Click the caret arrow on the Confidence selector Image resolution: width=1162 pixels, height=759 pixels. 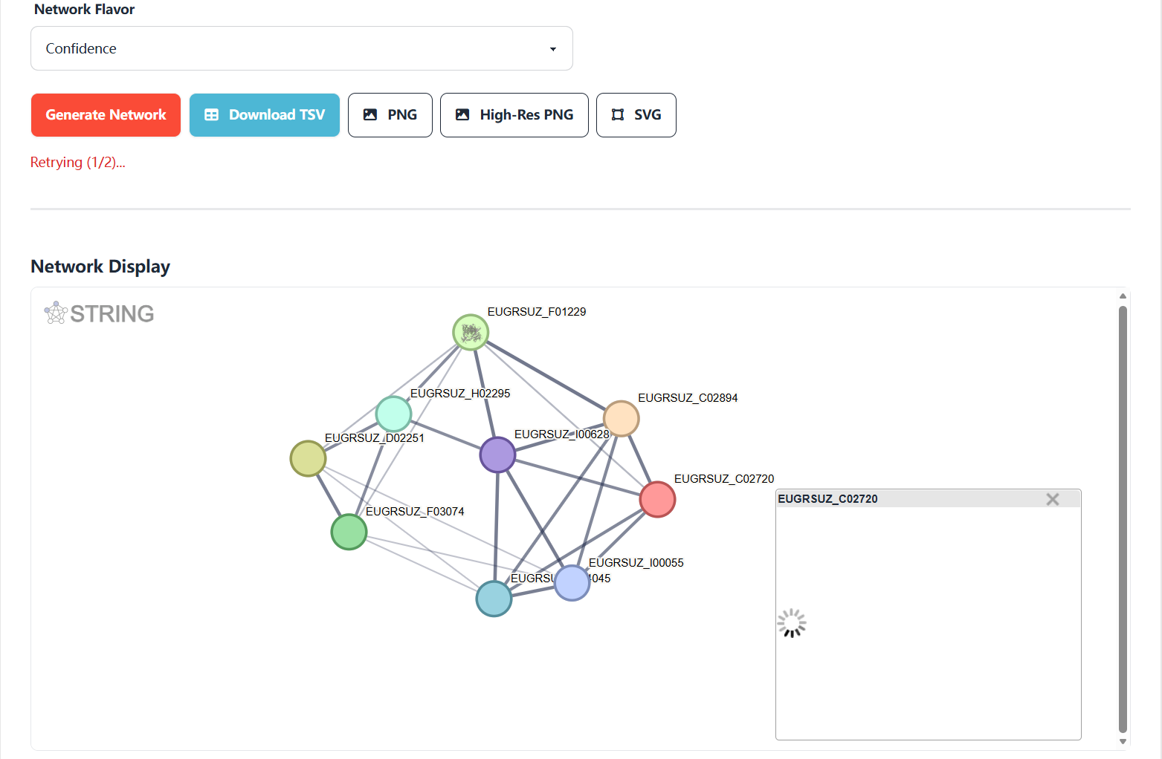[x=553, y=48]
